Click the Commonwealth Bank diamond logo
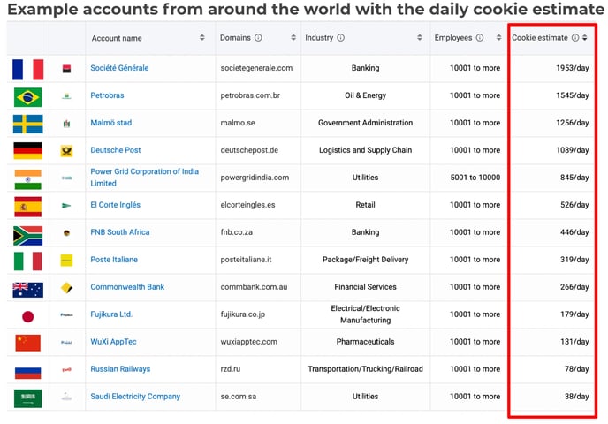 click(66, 288)
